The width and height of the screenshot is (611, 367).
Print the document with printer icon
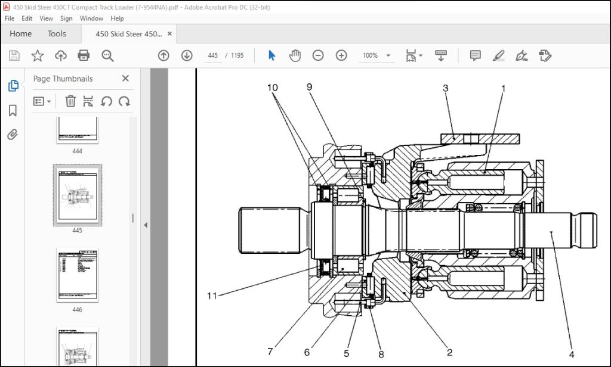click(x=84, y=55)
